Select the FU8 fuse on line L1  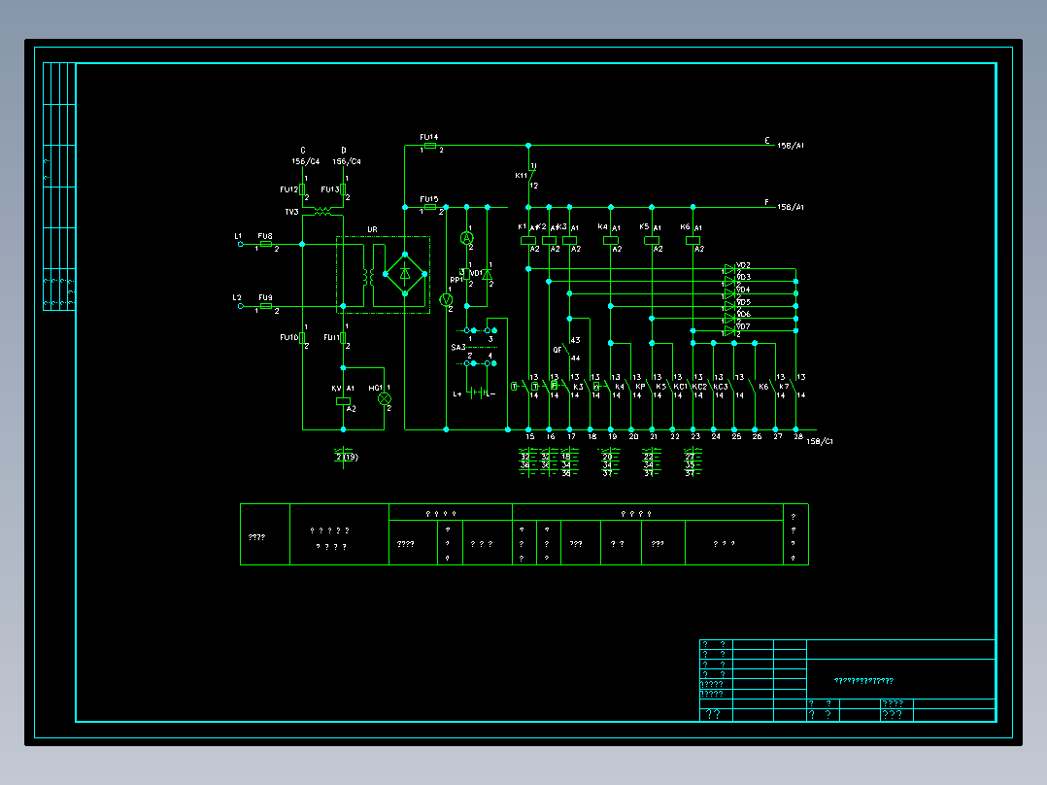pyautogui.click(x=266, y=245)
